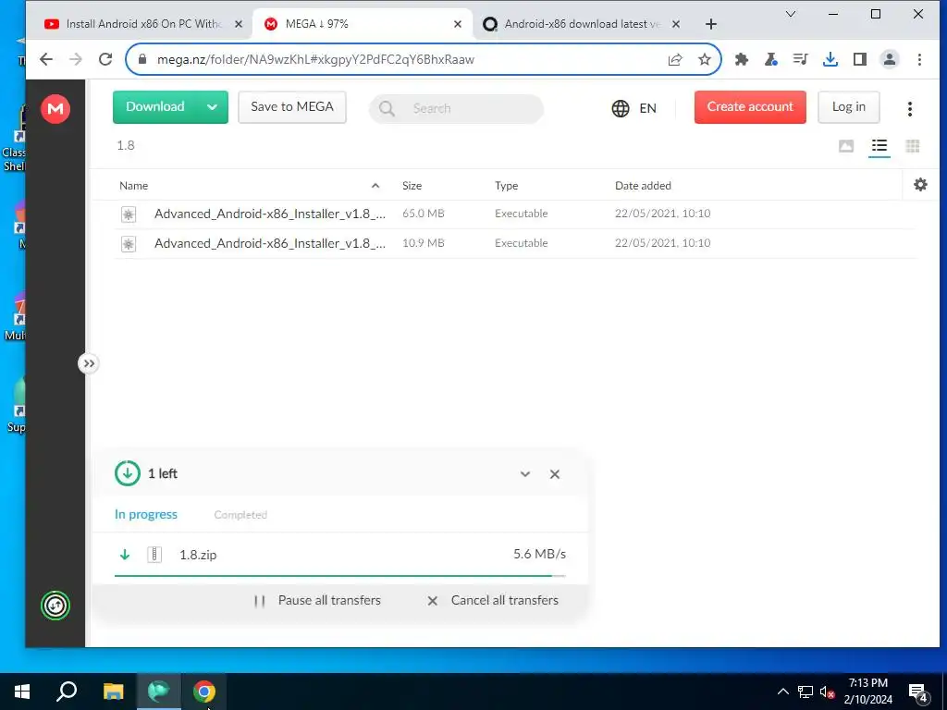This screenshot has height=710, width=947.
Task: Select the 65.0 MB Android-x86 Installer file
Action: pyautogui.click(x=516, y=214)
